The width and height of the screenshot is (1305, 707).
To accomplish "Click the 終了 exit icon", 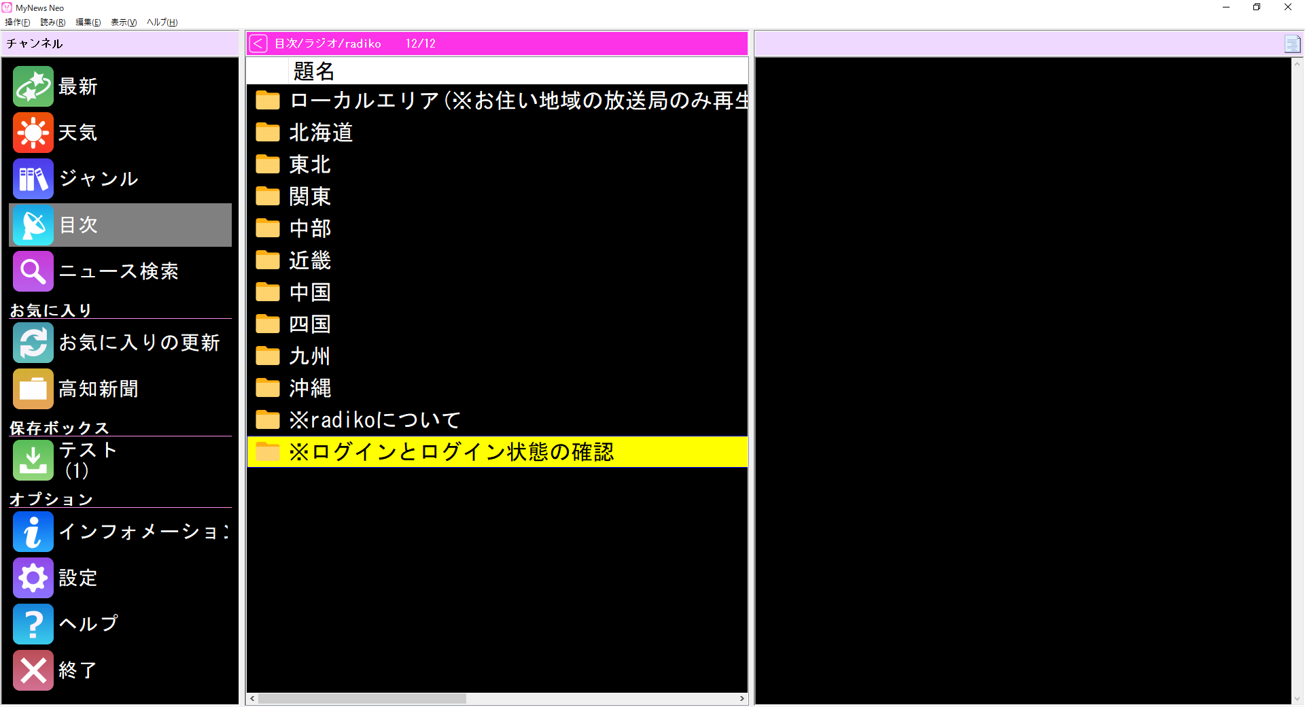I will pos(33,670).
